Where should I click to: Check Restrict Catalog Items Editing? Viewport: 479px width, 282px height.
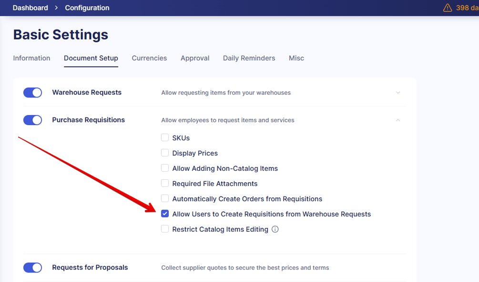[164, 229]
